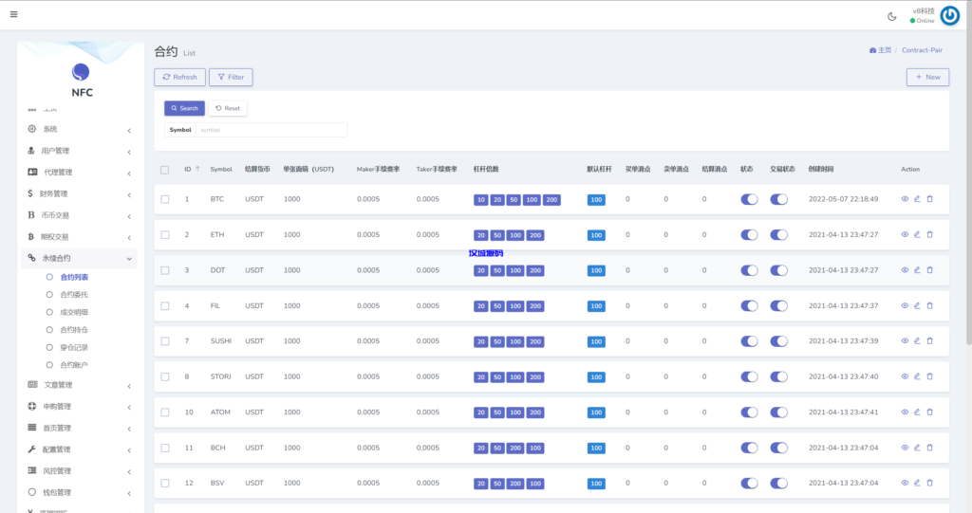Viewport: 972px width, 513px height.
Task: Open the 合约委托 submenu item
Action: pyautogui.click(x=74, y=295)
